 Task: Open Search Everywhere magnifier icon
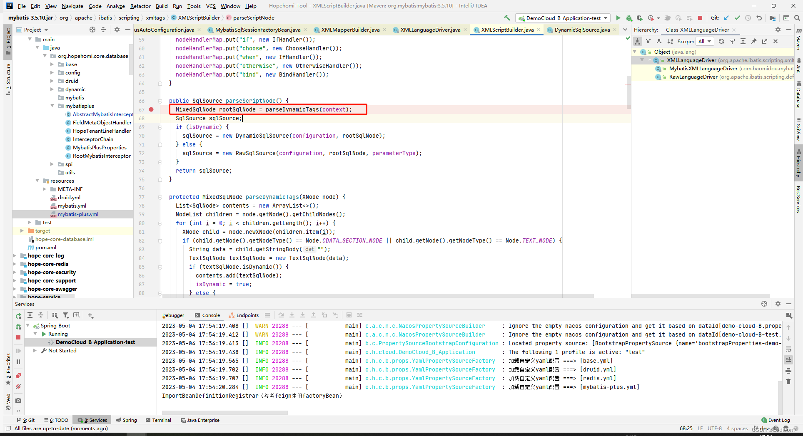797,18
